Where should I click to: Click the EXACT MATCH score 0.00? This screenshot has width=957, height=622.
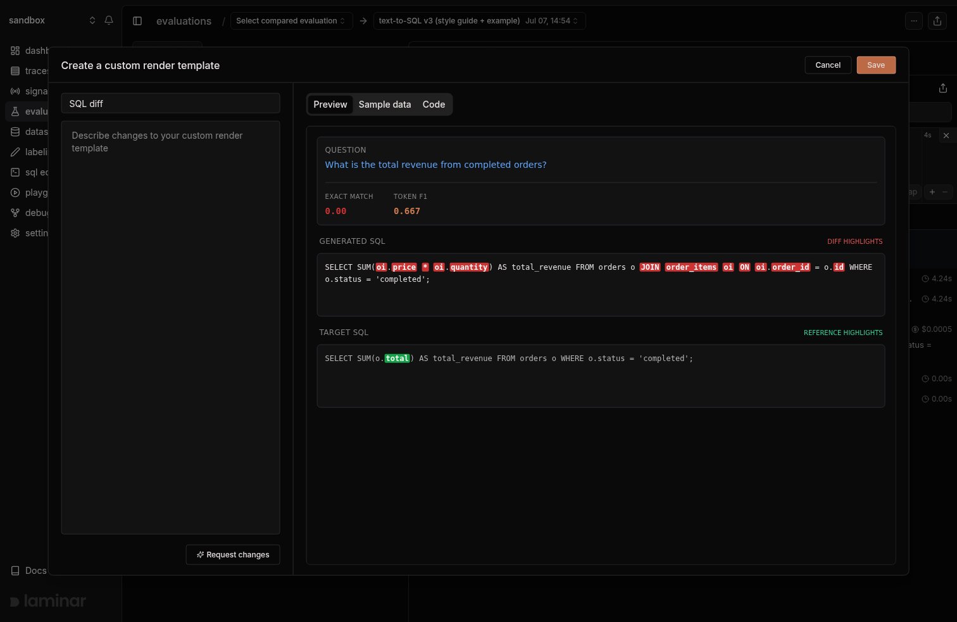pyautogui.click(x=335, y=211)
